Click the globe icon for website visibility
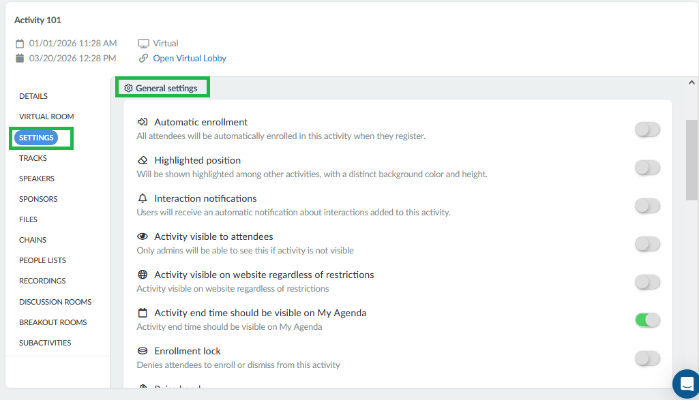 (x=143, y=275)
